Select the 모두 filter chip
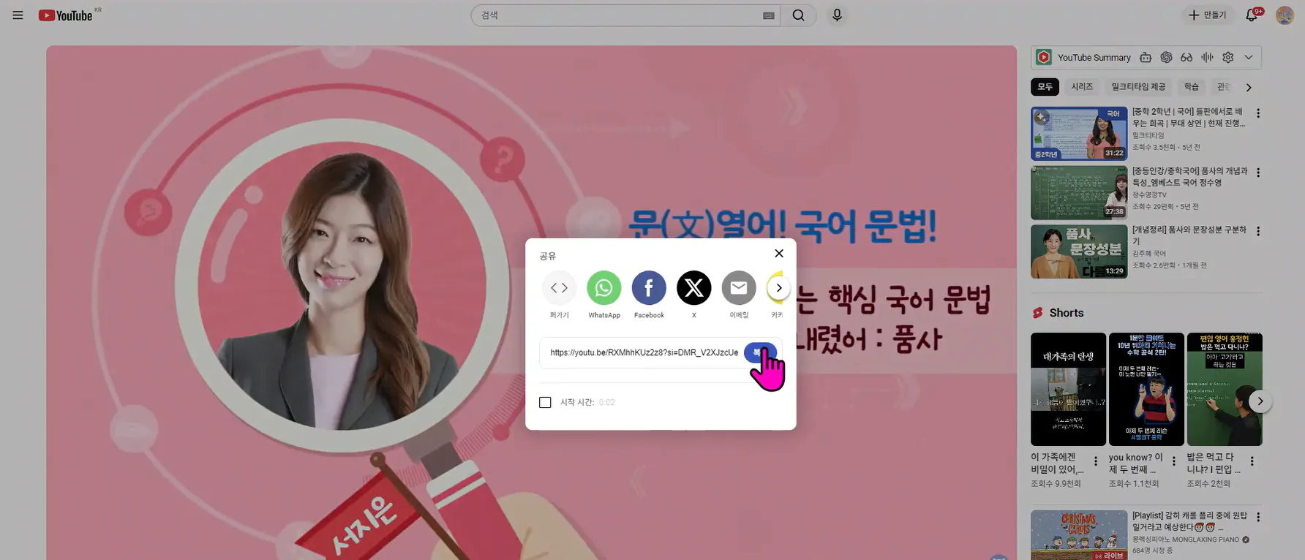This screenshot has width=1305, height=560. [x=1045, y=87]
